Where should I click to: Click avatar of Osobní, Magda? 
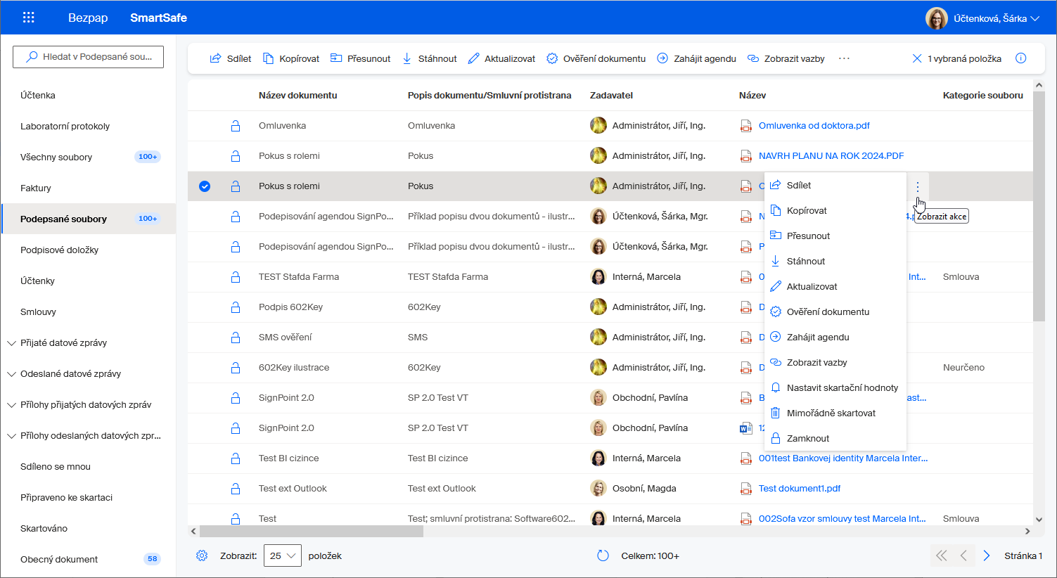click(598, 489)
